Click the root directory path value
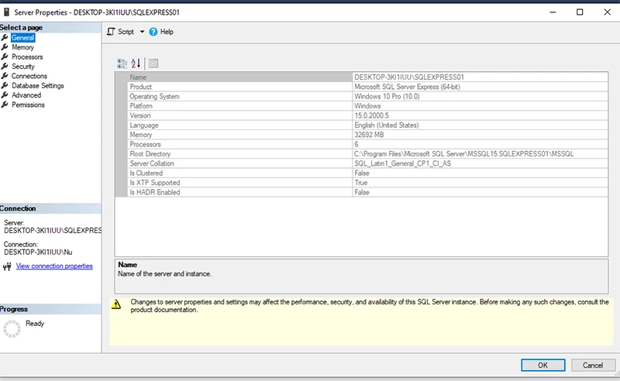Viewport: 620px width, 381px height. [463, 154]
